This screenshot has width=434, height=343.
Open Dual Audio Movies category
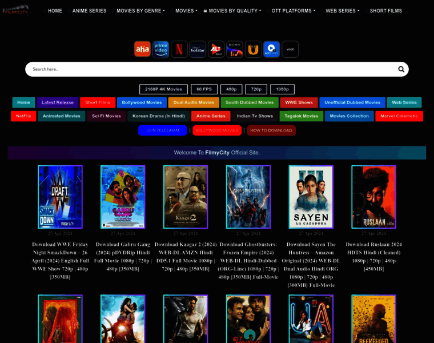194,102
